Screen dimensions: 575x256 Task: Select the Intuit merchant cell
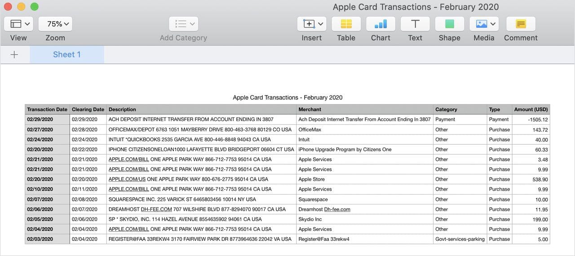[365, 139]
